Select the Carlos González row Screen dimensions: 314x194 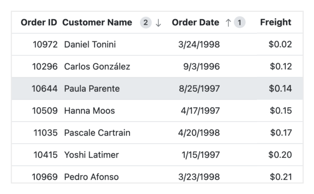coord(97,67)
